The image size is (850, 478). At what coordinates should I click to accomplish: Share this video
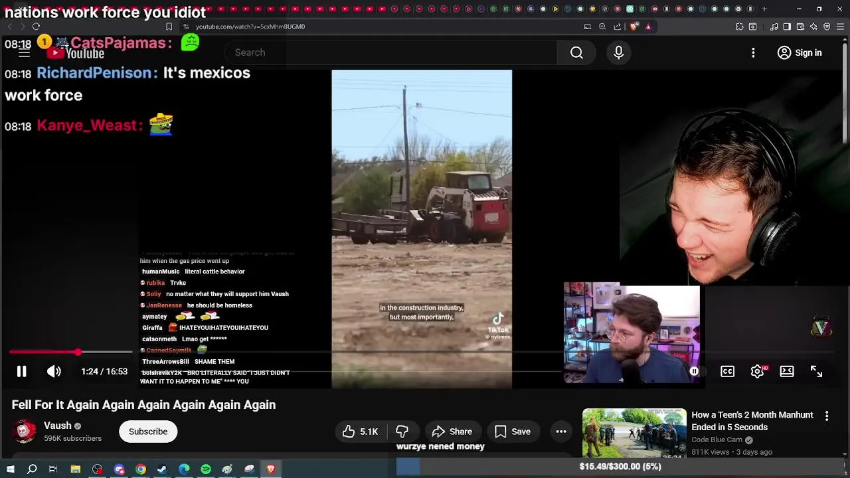[452, 432]
